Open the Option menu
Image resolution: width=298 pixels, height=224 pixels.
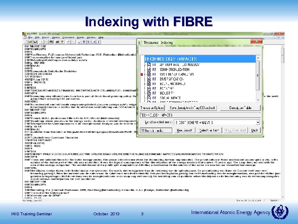[x=56, y=37]
